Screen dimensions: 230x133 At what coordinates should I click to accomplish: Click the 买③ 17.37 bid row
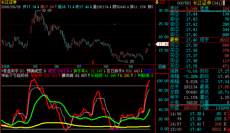coord(199,55)
